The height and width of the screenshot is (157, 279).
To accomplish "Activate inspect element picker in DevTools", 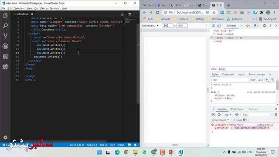I will pyautogui.click(x=213, y=26).
